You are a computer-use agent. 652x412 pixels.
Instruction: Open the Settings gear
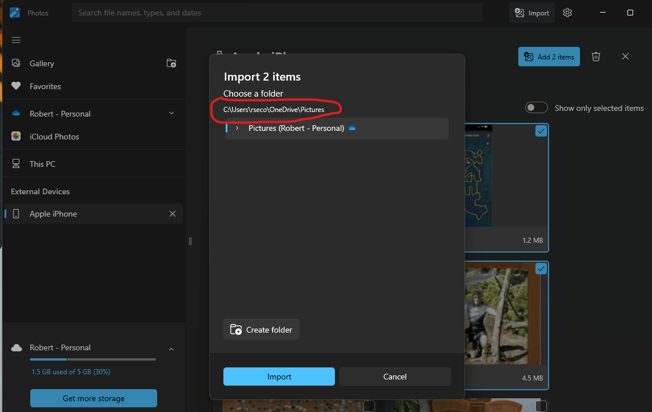click(567, 12)
